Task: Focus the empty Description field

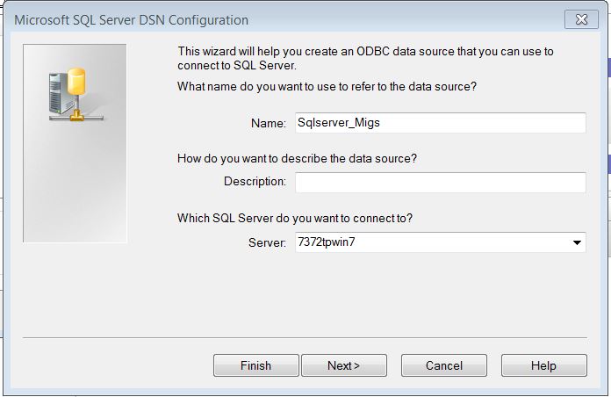Action: (x=439, y=182)
